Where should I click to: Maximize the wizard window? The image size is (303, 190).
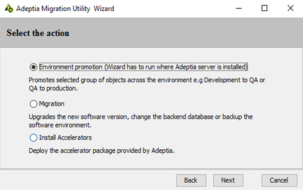[x=264, y=8]
